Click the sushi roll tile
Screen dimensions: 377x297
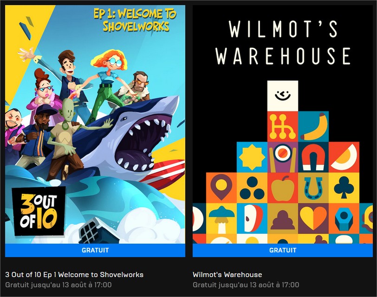click(282, 157)
